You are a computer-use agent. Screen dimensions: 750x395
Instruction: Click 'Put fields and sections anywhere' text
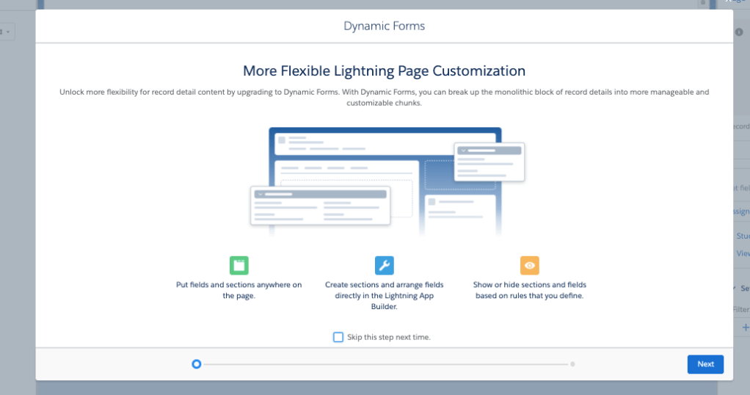coord(239,290)
